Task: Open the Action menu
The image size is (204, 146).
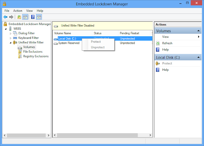Action: click(x=18, y=11)
